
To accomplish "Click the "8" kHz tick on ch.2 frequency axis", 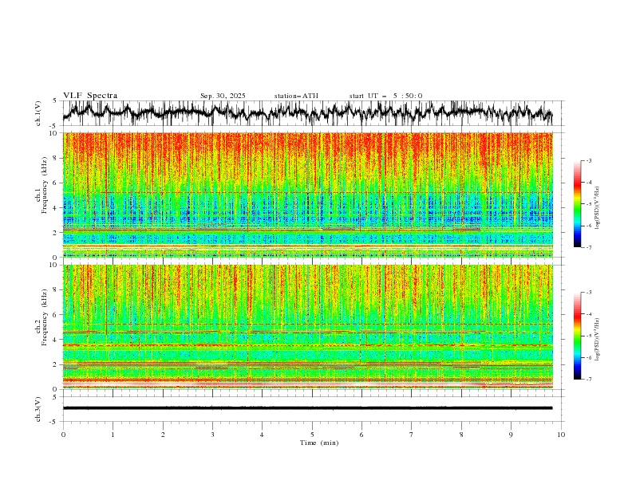I will 57,289.
